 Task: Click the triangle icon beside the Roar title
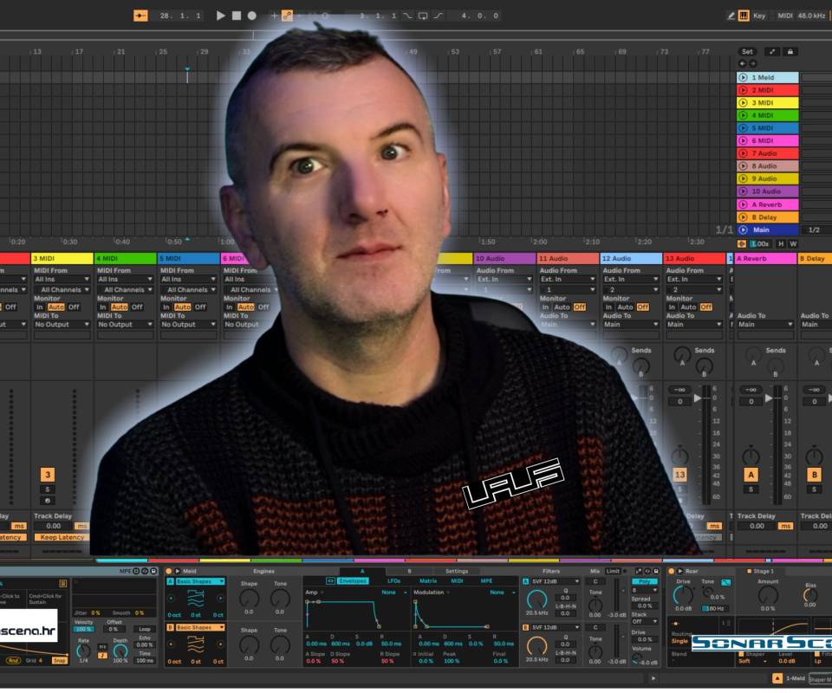coord(680,571)
